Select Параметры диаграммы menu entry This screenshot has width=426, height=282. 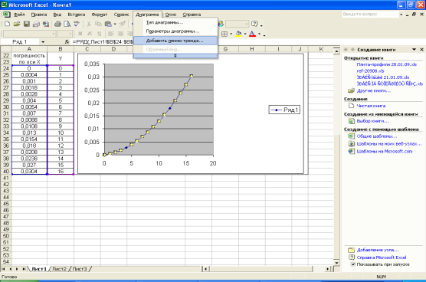click(175, 31)
